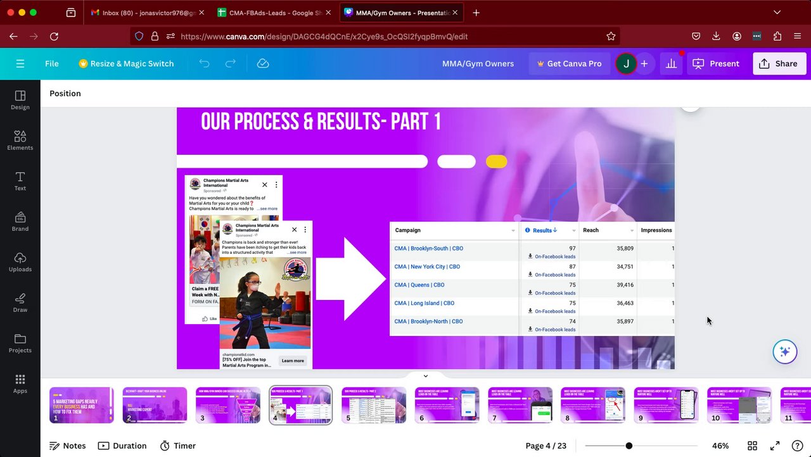Viewport: 811px width, 457px height.
Task: Open the Uploads sidebar panel
Action: [x=20, y=262]
